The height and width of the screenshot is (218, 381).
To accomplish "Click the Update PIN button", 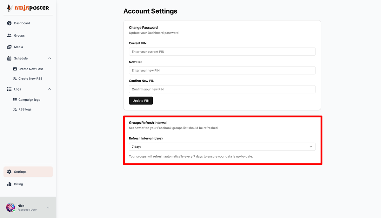I will (141, 101).
